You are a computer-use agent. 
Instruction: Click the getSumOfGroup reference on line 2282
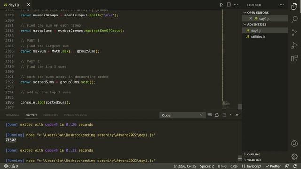click(107, 31)
